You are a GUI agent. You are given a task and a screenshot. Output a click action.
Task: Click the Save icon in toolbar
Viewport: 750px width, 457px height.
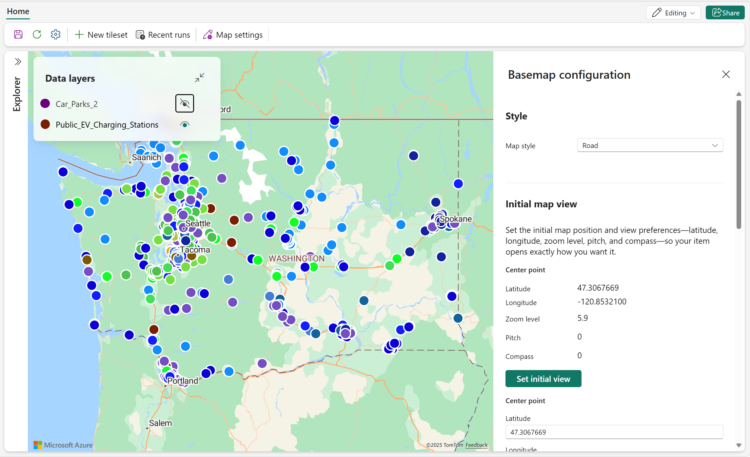pos(18,34)
